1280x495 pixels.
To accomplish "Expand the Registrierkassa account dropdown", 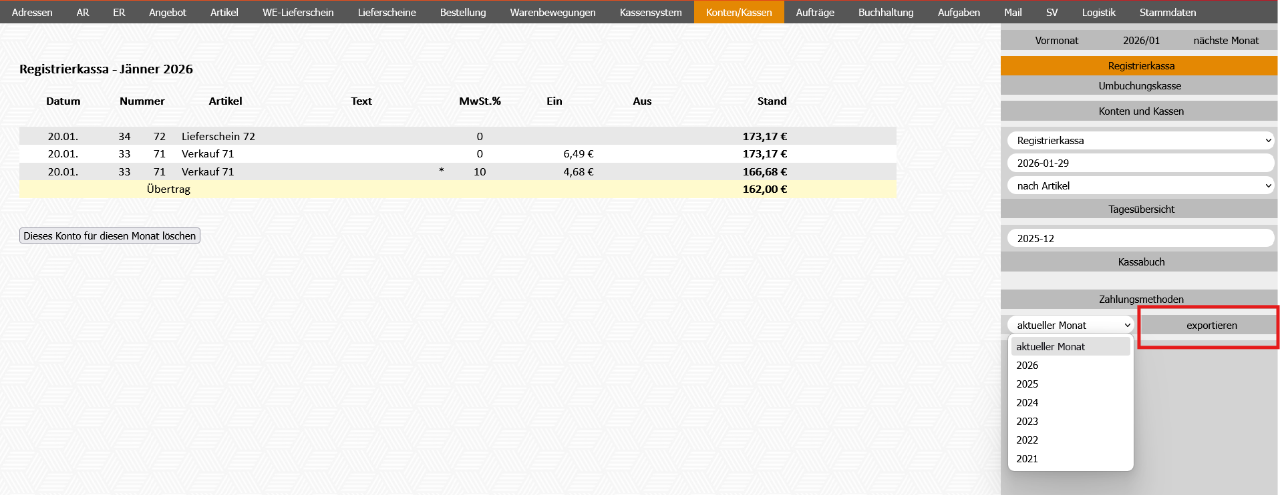I will pos(1140,141).
